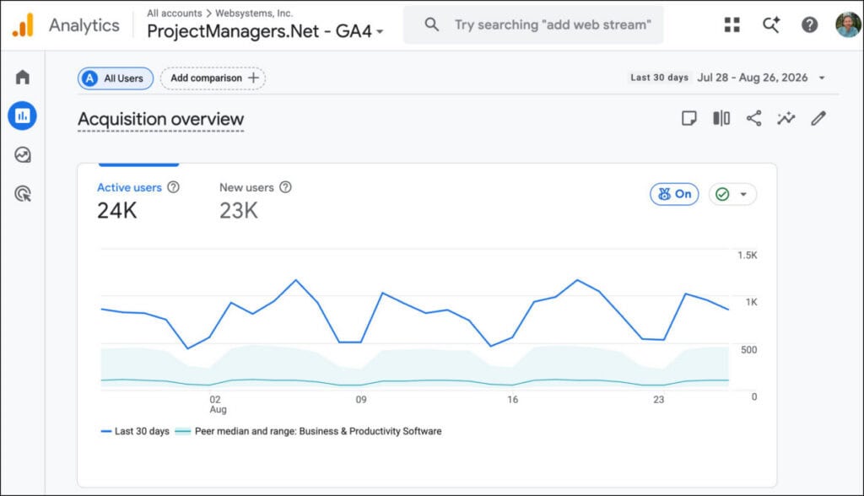Click the search field in header
Image resolution: width=864 pixels, height=496 pixels.
click(x=533, y=24)
